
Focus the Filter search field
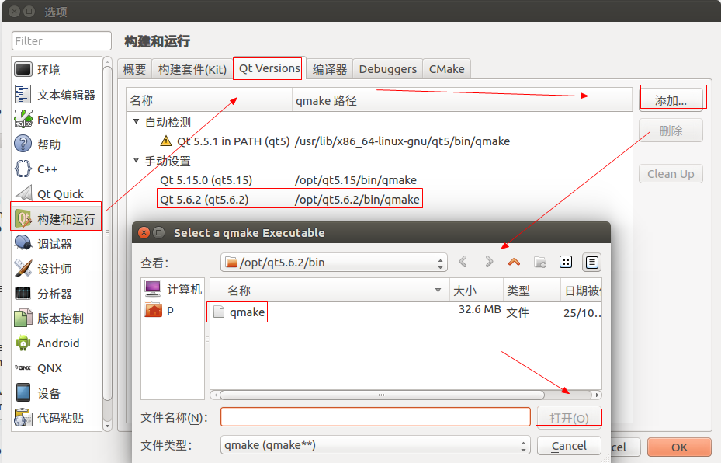point(61,40)
